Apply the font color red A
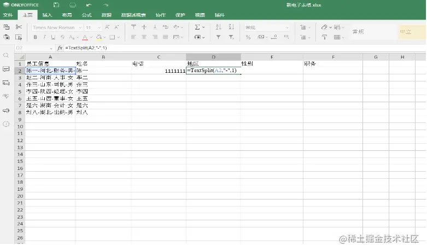This screenshot has width=427, height=252. point(85,37)
